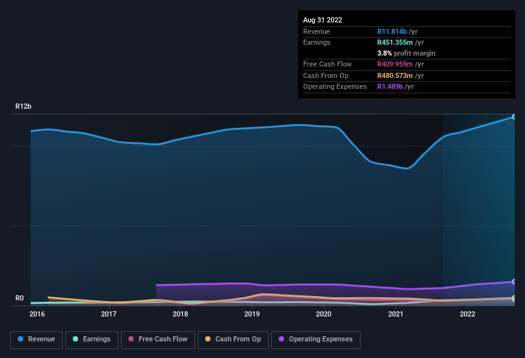Click the R11.814b revenue value

(392, 31)
